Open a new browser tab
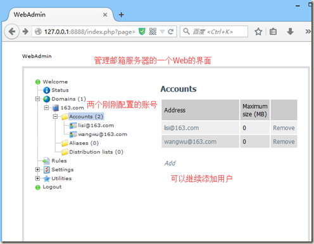Image resolution: width=314 pixels, height=244 pixels. (x=122, y=15)
